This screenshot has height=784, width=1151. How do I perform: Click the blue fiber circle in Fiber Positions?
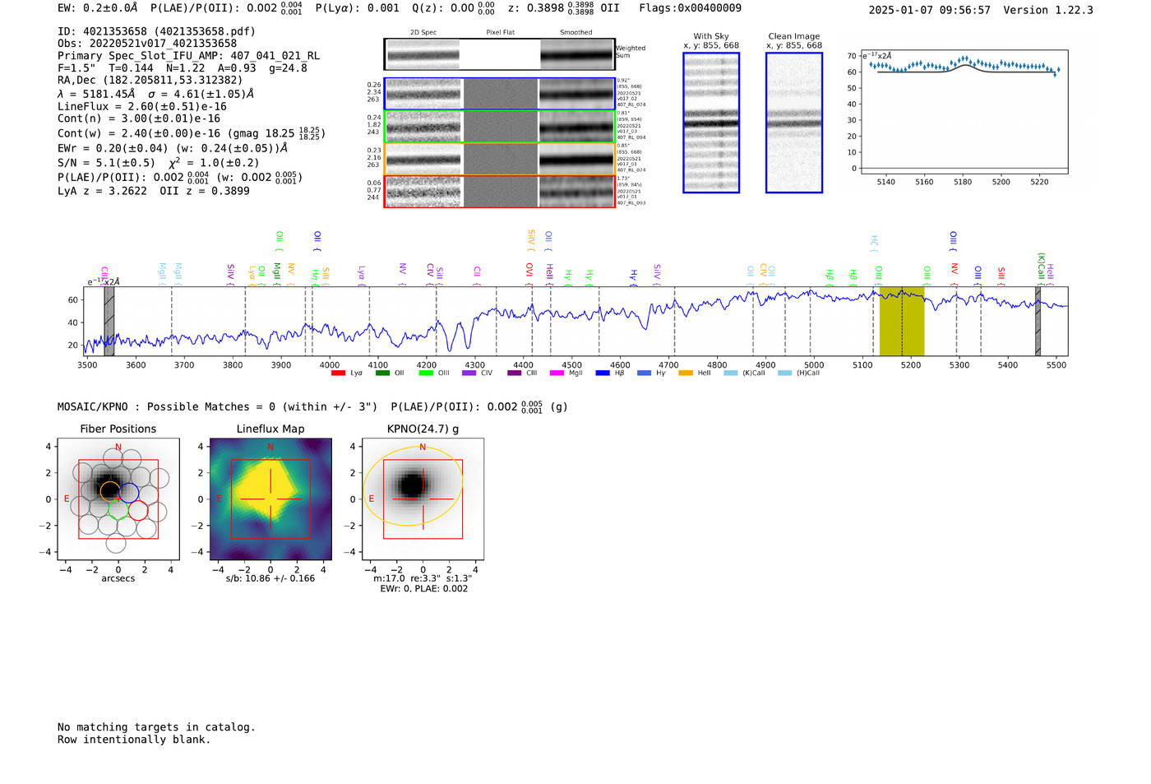pos(129,493)
